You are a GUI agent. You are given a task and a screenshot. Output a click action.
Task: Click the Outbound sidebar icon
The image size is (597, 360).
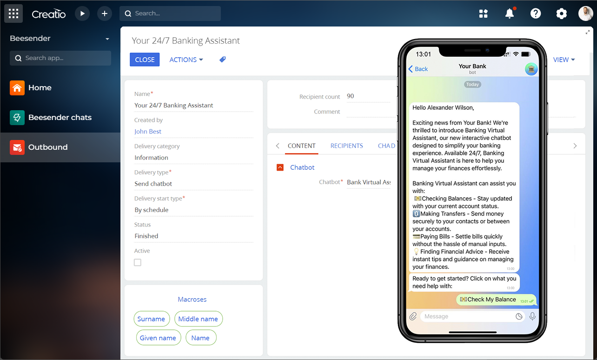tap(17, 147)
